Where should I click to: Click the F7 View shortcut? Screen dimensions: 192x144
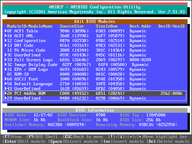[12, 136]
